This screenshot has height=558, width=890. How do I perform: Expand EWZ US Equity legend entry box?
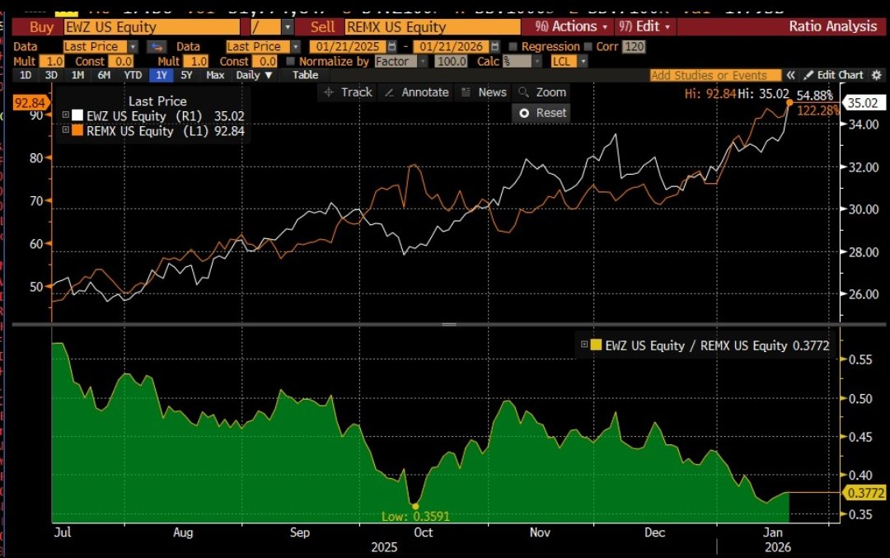(66, 115)
